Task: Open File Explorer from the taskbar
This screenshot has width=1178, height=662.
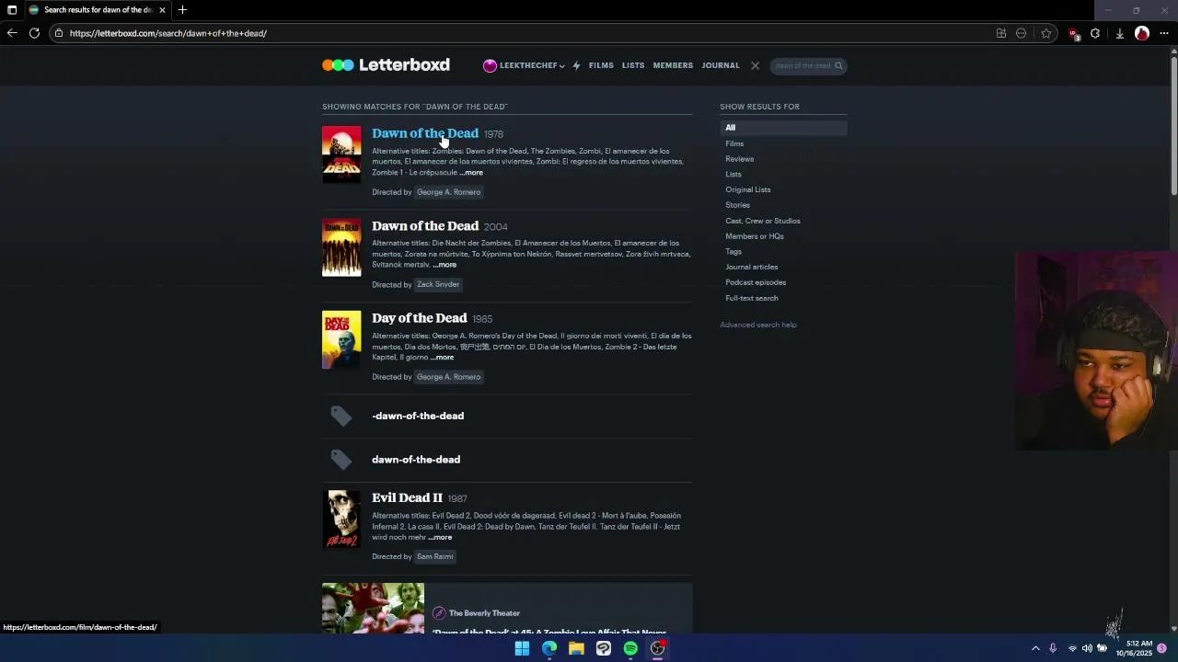Action: pyautogui.click(x=576, y=648)
